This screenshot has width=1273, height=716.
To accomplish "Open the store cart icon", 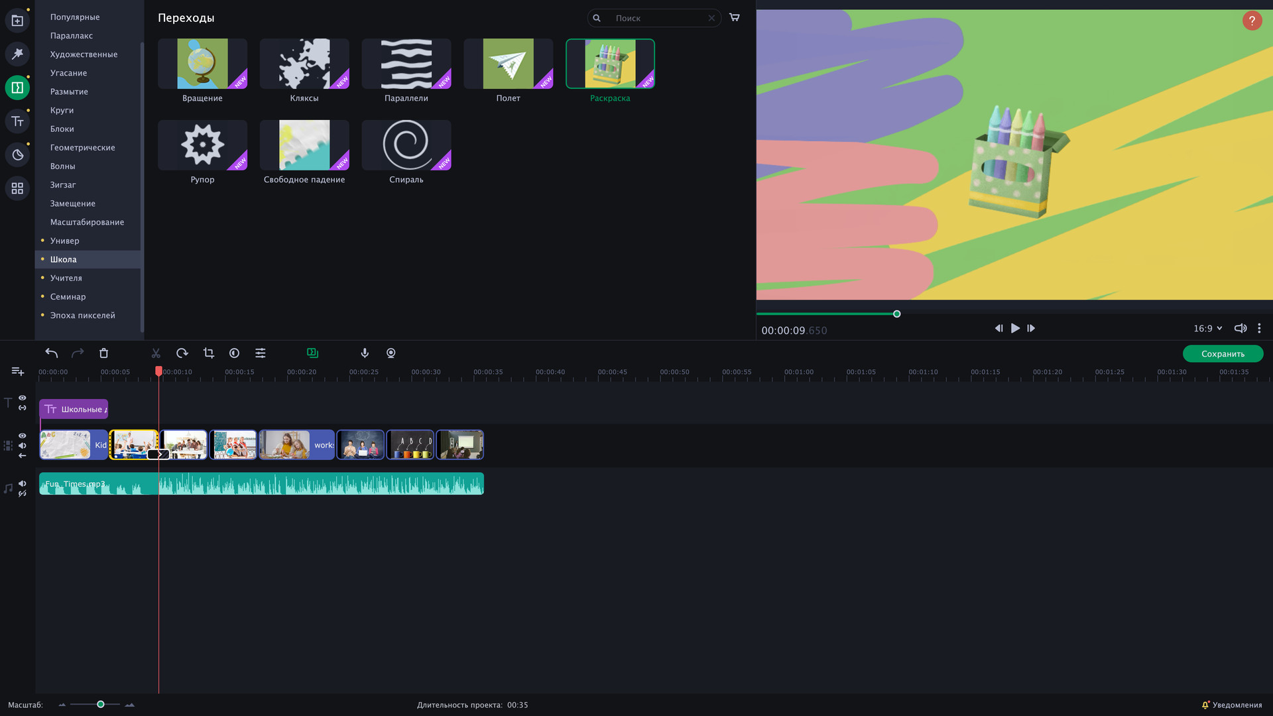I will [735, 18].
